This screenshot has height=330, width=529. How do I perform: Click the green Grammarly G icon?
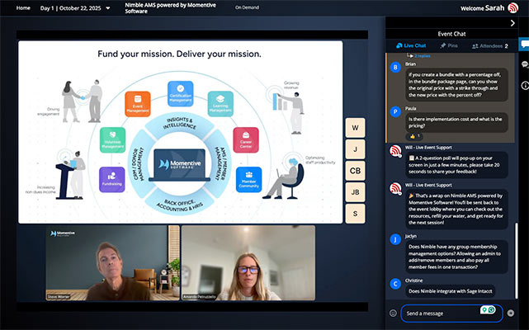492,309
